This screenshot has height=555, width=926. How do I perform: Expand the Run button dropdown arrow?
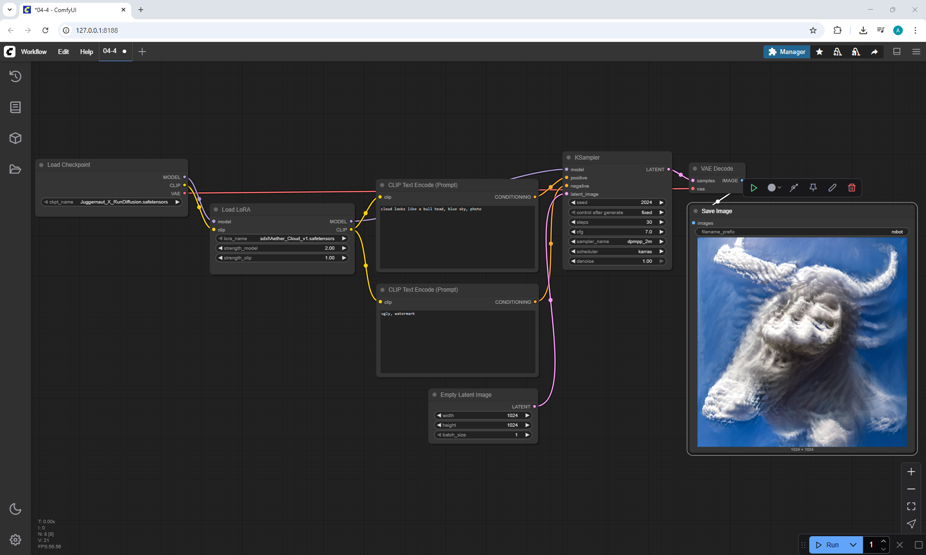[x=853, y=545]
